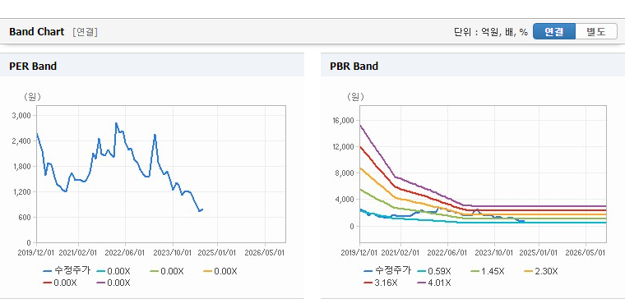Click 2021/02/01 x-axis label in PBR chart
Screen dimensions: 625x299
click(400, 252)
